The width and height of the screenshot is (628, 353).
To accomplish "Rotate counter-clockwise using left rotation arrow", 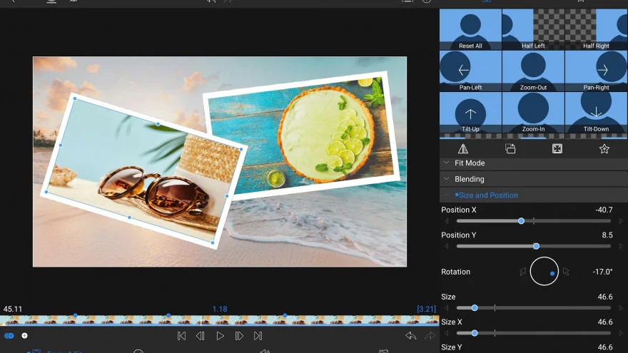I will 522,272.
